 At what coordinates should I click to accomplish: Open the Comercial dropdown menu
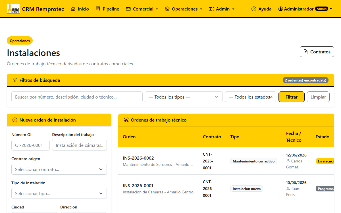click(x=142, y=9)
